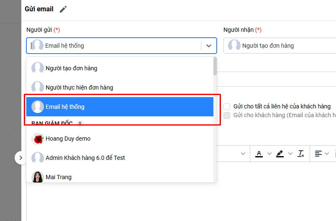Open the Người gửi dropdown chevron
Viewport: 336px width, 221px height.
209,46
